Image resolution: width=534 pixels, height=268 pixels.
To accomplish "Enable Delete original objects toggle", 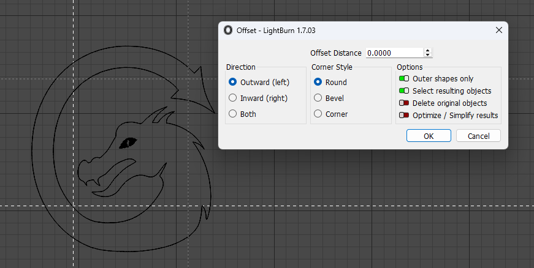I will (404, 103).
